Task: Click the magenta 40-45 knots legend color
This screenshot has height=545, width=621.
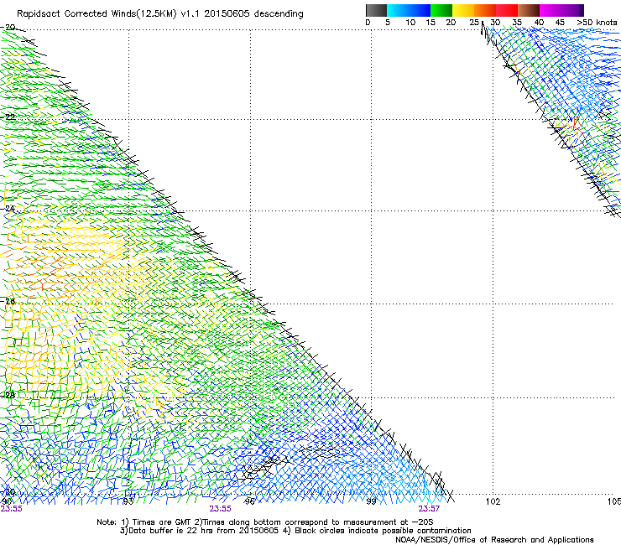Action: [551, 10]
